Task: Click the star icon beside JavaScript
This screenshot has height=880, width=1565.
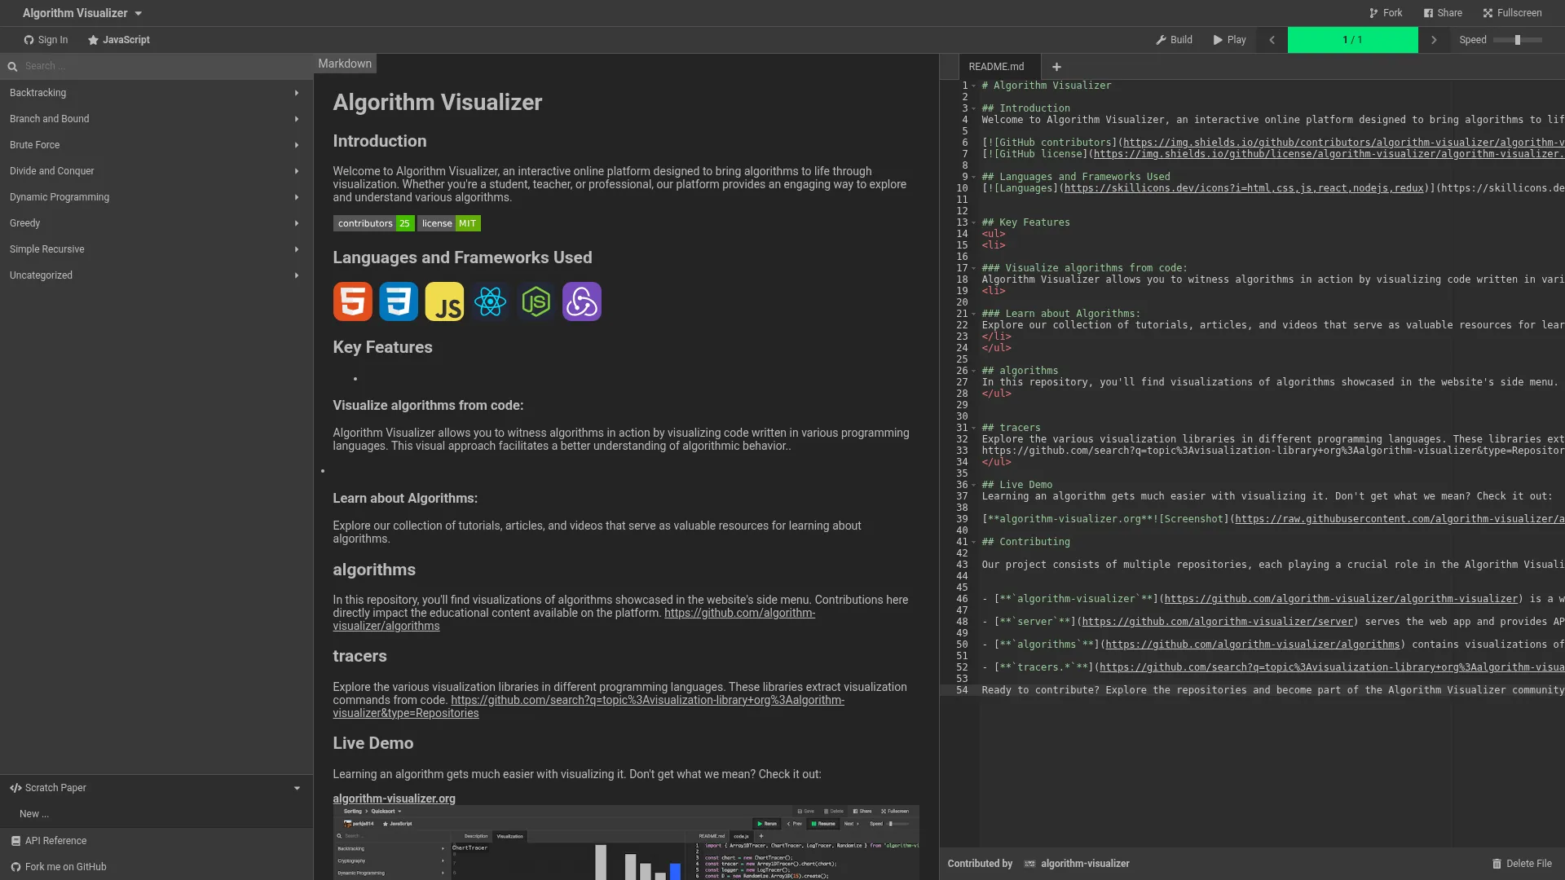Action: [x=93, y=40]
